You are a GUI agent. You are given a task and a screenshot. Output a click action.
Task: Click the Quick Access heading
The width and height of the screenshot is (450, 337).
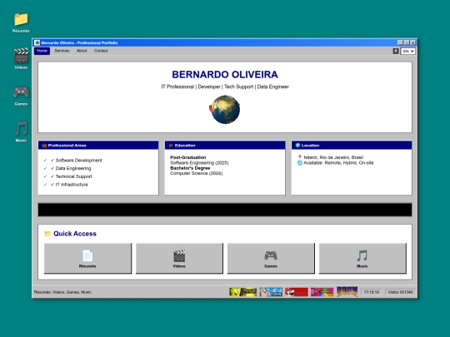[75, 234]
